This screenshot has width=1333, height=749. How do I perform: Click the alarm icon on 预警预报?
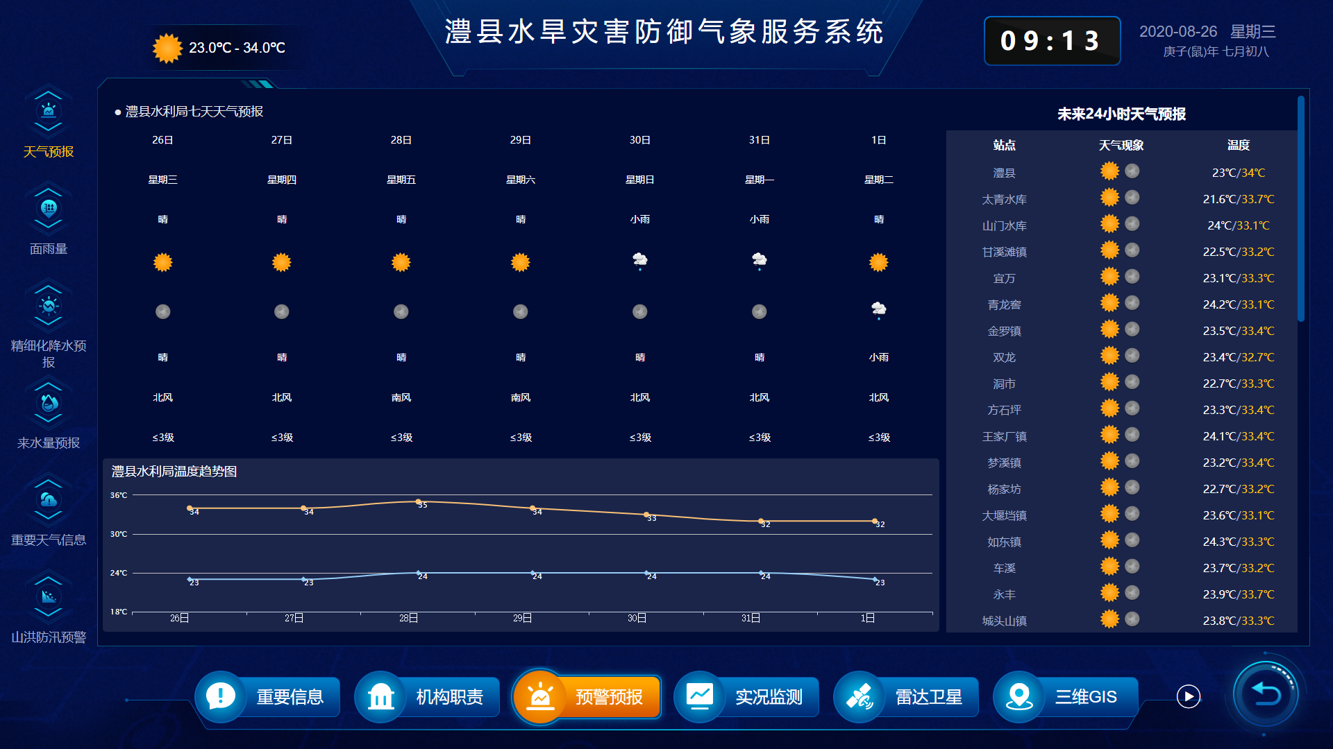pos(540,696)
